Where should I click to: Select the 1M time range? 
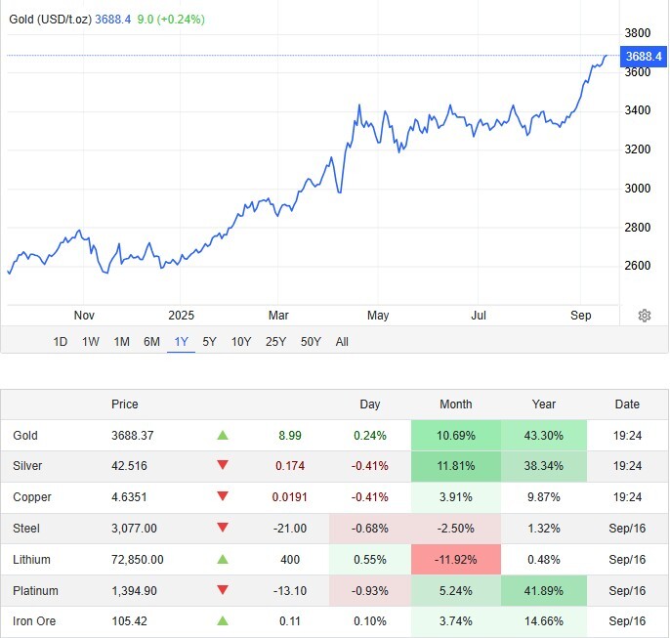122,342
